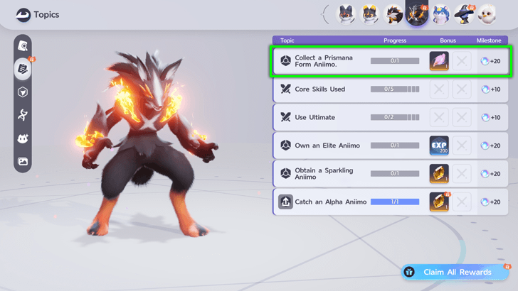Select the blue-haired Aniimo portrait
The image size is (518, 291).
tap(440, 14)
